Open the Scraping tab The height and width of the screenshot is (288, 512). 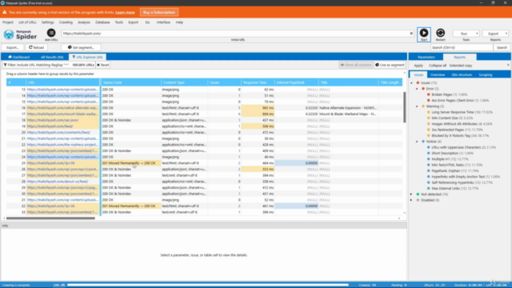tap(486, 74)
